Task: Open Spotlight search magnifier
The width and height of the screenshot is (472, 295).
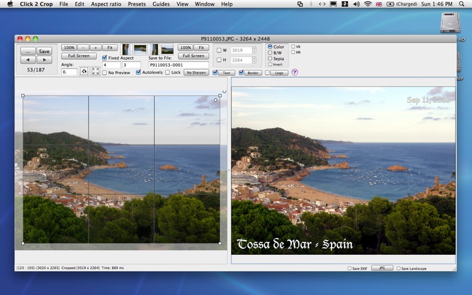Action: coord(461,4)
